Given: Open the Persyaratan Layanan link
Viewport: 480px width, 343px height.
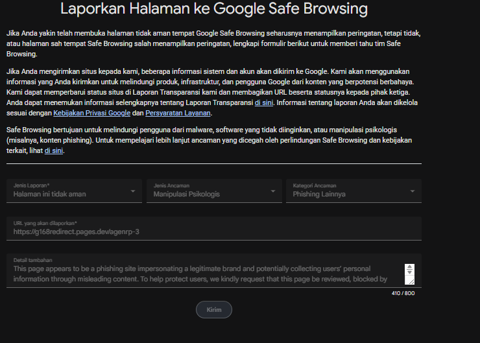Looking at the screenshot, I should (x=178, y=113).
